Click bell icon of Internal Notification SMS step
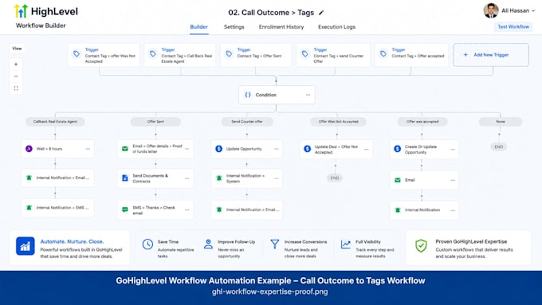 29,208
